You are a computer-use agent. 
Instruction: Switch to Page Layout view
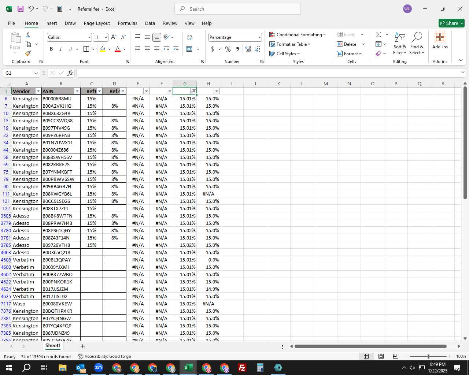[381, 356]
